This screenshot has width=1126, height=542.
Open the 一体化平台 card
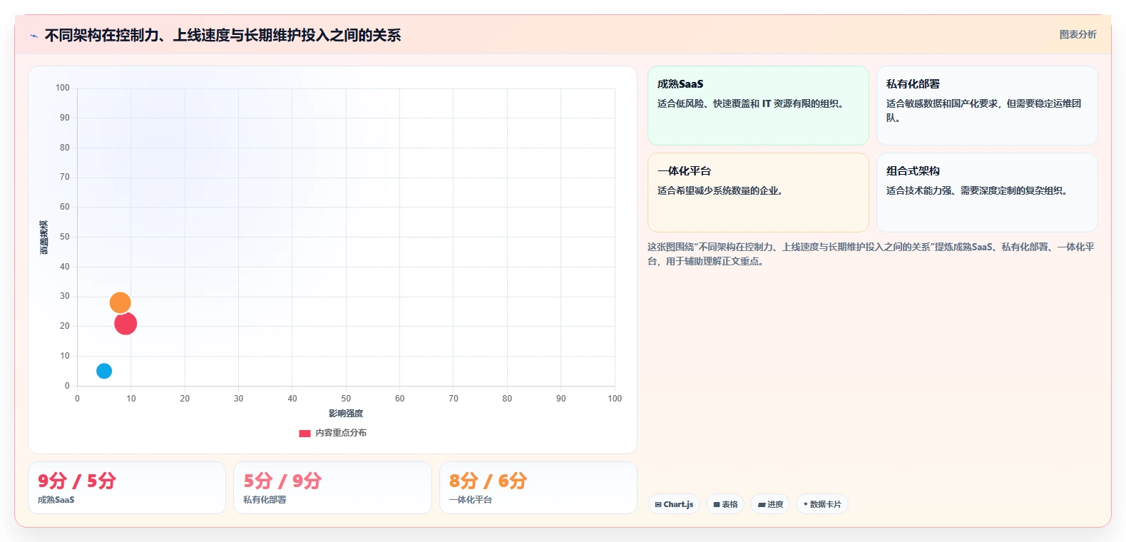tap(758, 193)
